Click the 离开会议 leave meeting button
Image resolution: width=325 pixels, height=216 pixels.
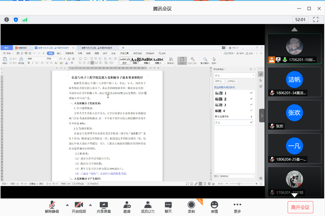click(300, 207)
